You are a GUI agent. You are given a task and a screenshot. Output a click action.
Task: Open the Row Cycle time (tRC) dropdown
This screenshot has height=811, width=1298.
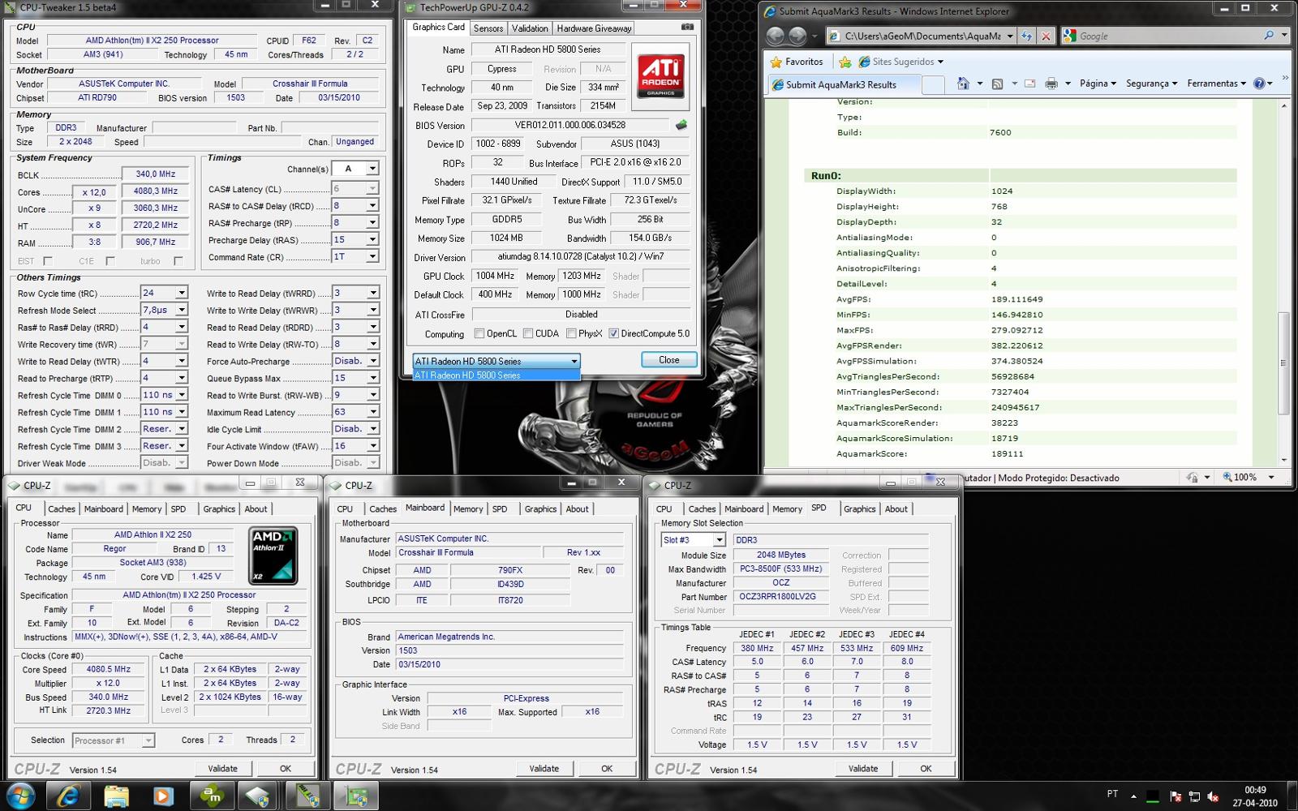[182, 293]
